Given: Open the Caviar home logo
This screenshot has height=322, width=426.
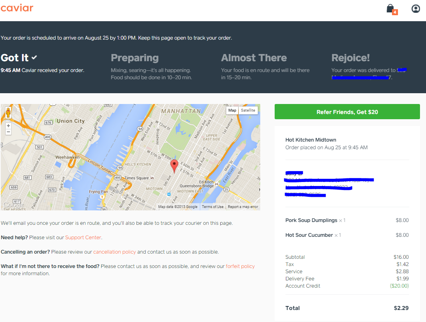Looking at the screenshot, I should (x=17, y=8).
